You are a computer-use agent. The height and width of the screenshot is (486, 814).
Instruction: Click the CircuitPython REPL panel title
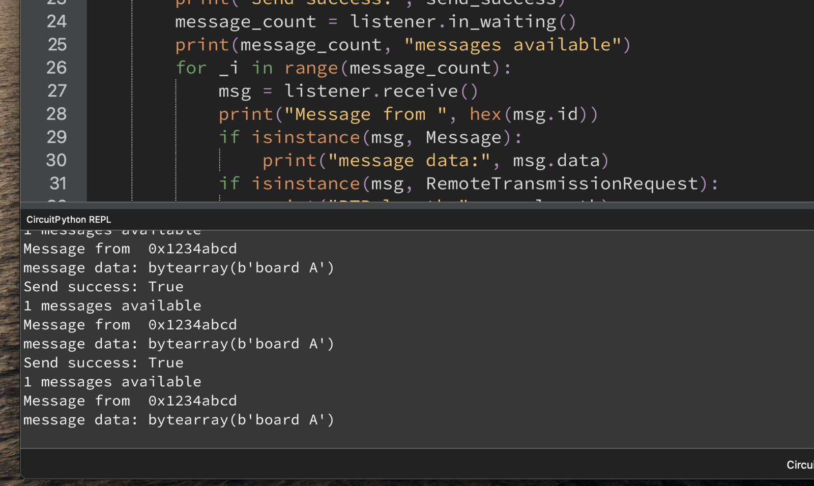(69, 220)
